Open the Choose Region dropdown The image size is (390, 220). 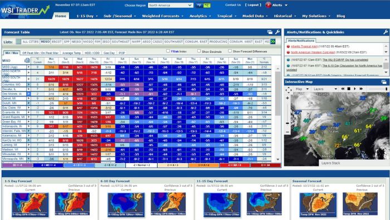[170, 5]
